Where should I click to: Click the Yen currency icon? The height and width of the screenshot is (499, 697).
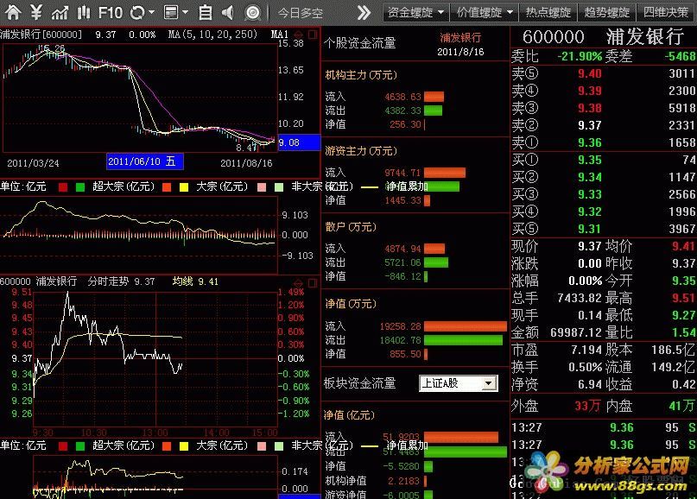click(36, 12)
